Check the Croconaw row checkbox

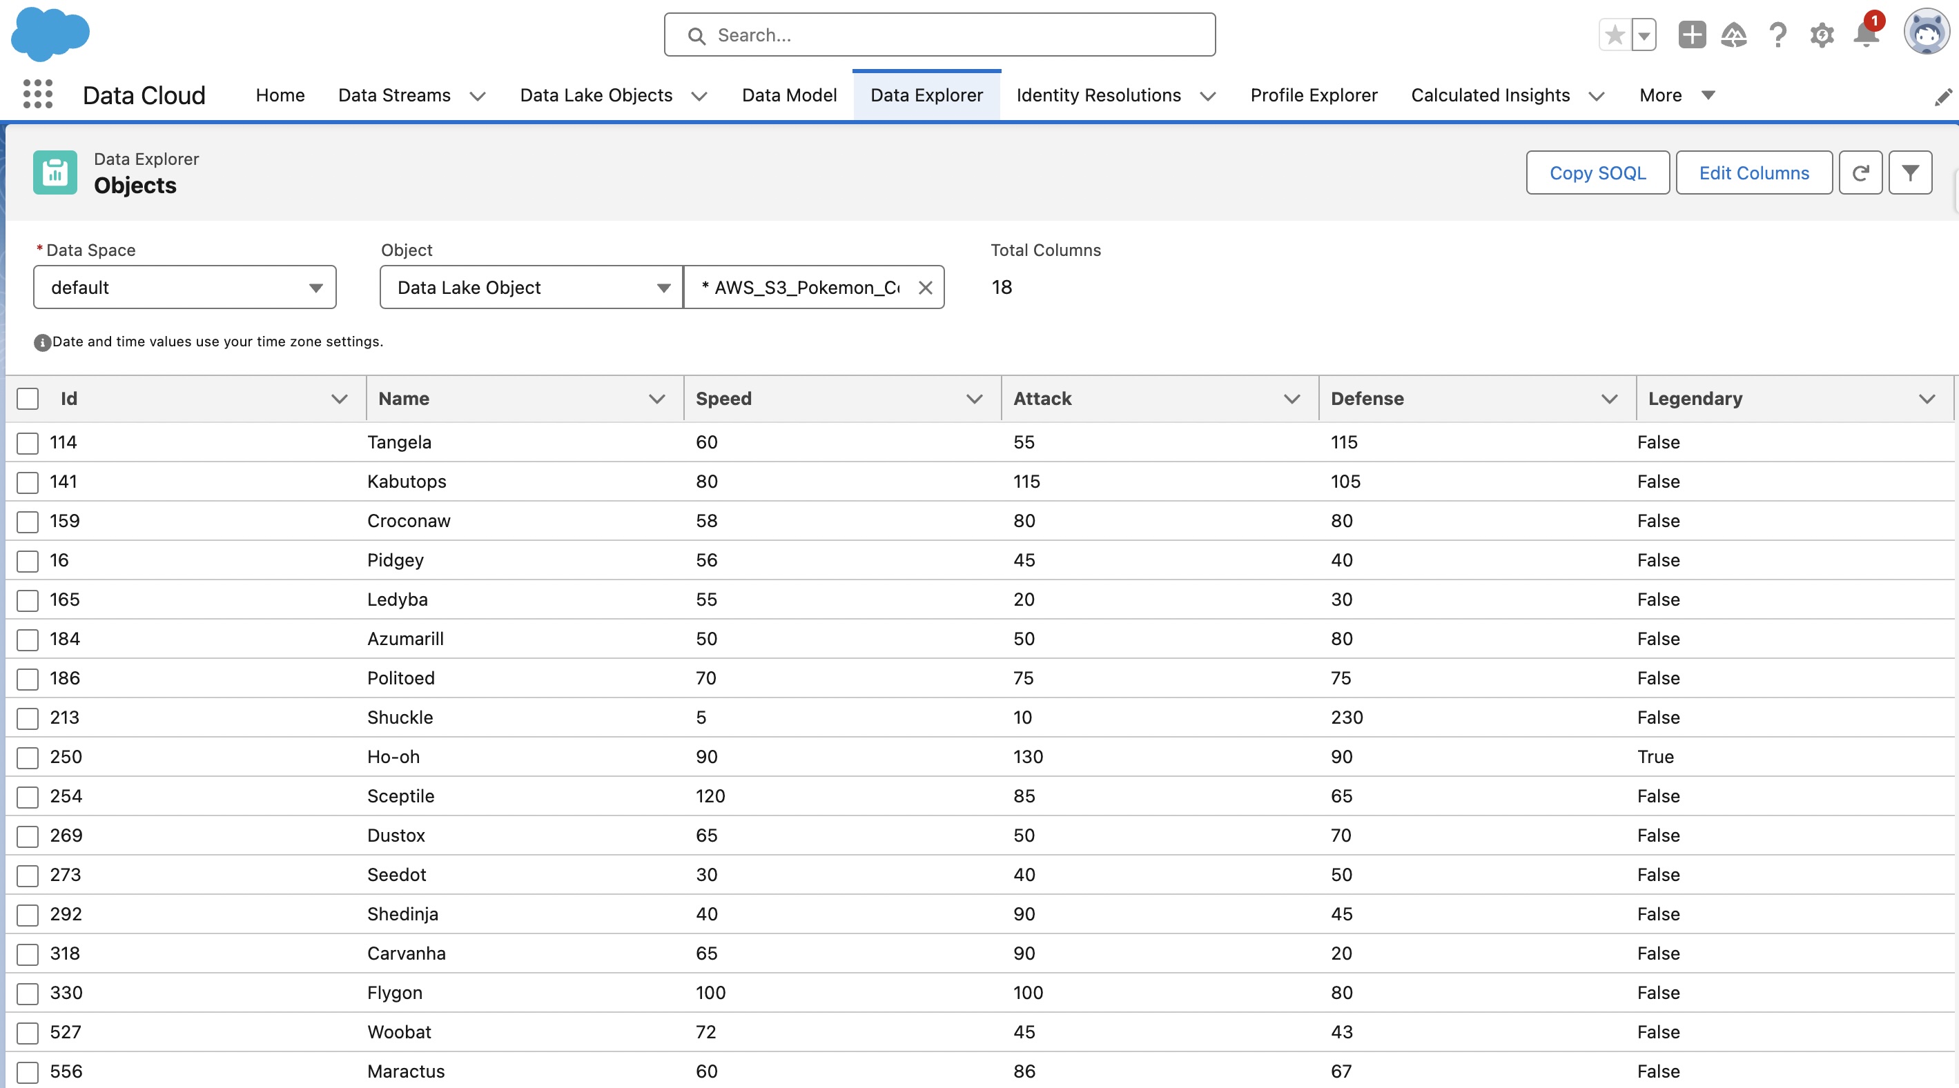point(28,522)
